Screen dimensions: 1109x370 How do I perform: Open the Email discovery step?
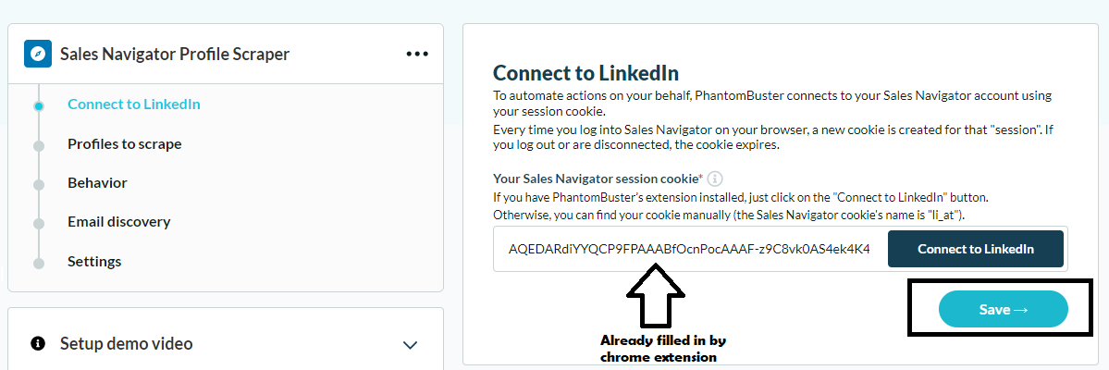tap(118, 221)
